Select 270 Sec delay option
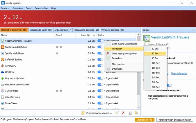This screenshot has width=196, height=123. tap(155, 87)
